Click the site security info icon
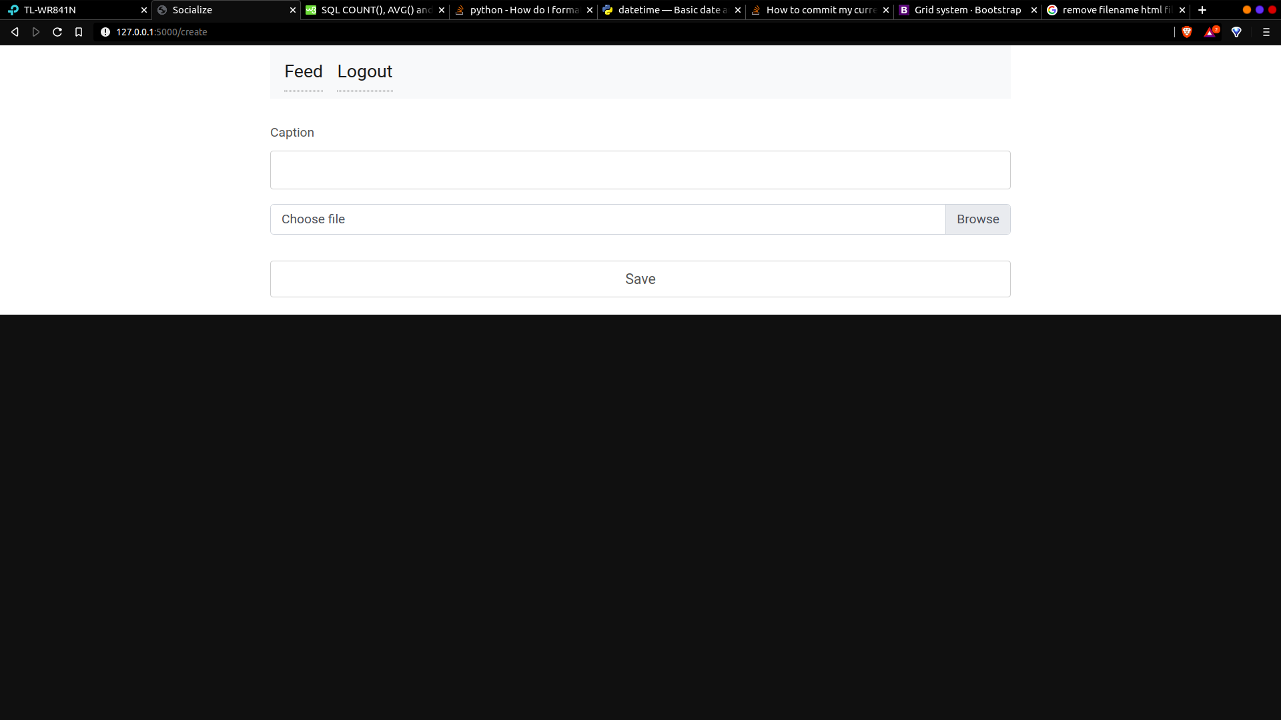The width and height of the screenshot is (1281, 720). pyautogui.click(x=105, y=32)
